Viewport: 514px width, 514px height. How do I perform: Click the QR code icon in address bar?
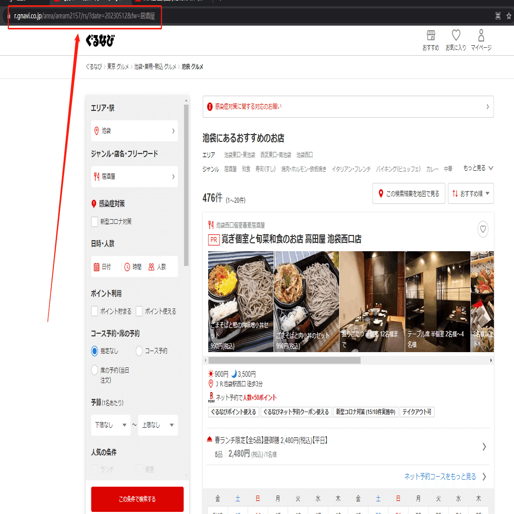click(498, 16)
